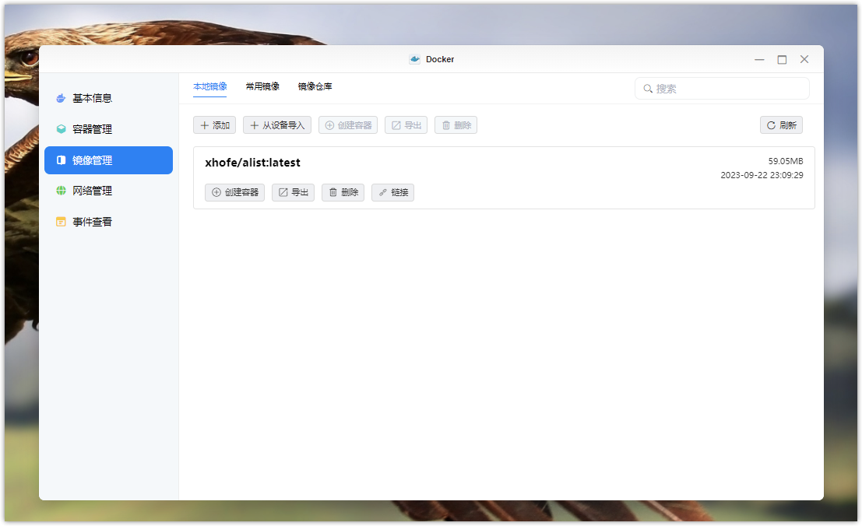
Task: Click the 刷新 refresh button
Action: pyautogui.click(x=781, y=125)
